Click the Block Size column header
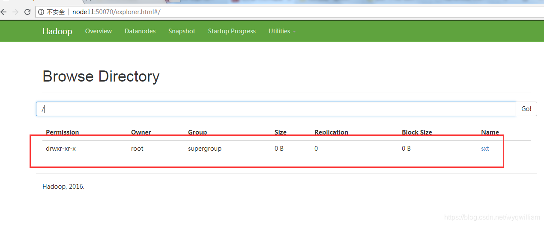The height and width of the screenshot is (225, 544). (417, 132)
